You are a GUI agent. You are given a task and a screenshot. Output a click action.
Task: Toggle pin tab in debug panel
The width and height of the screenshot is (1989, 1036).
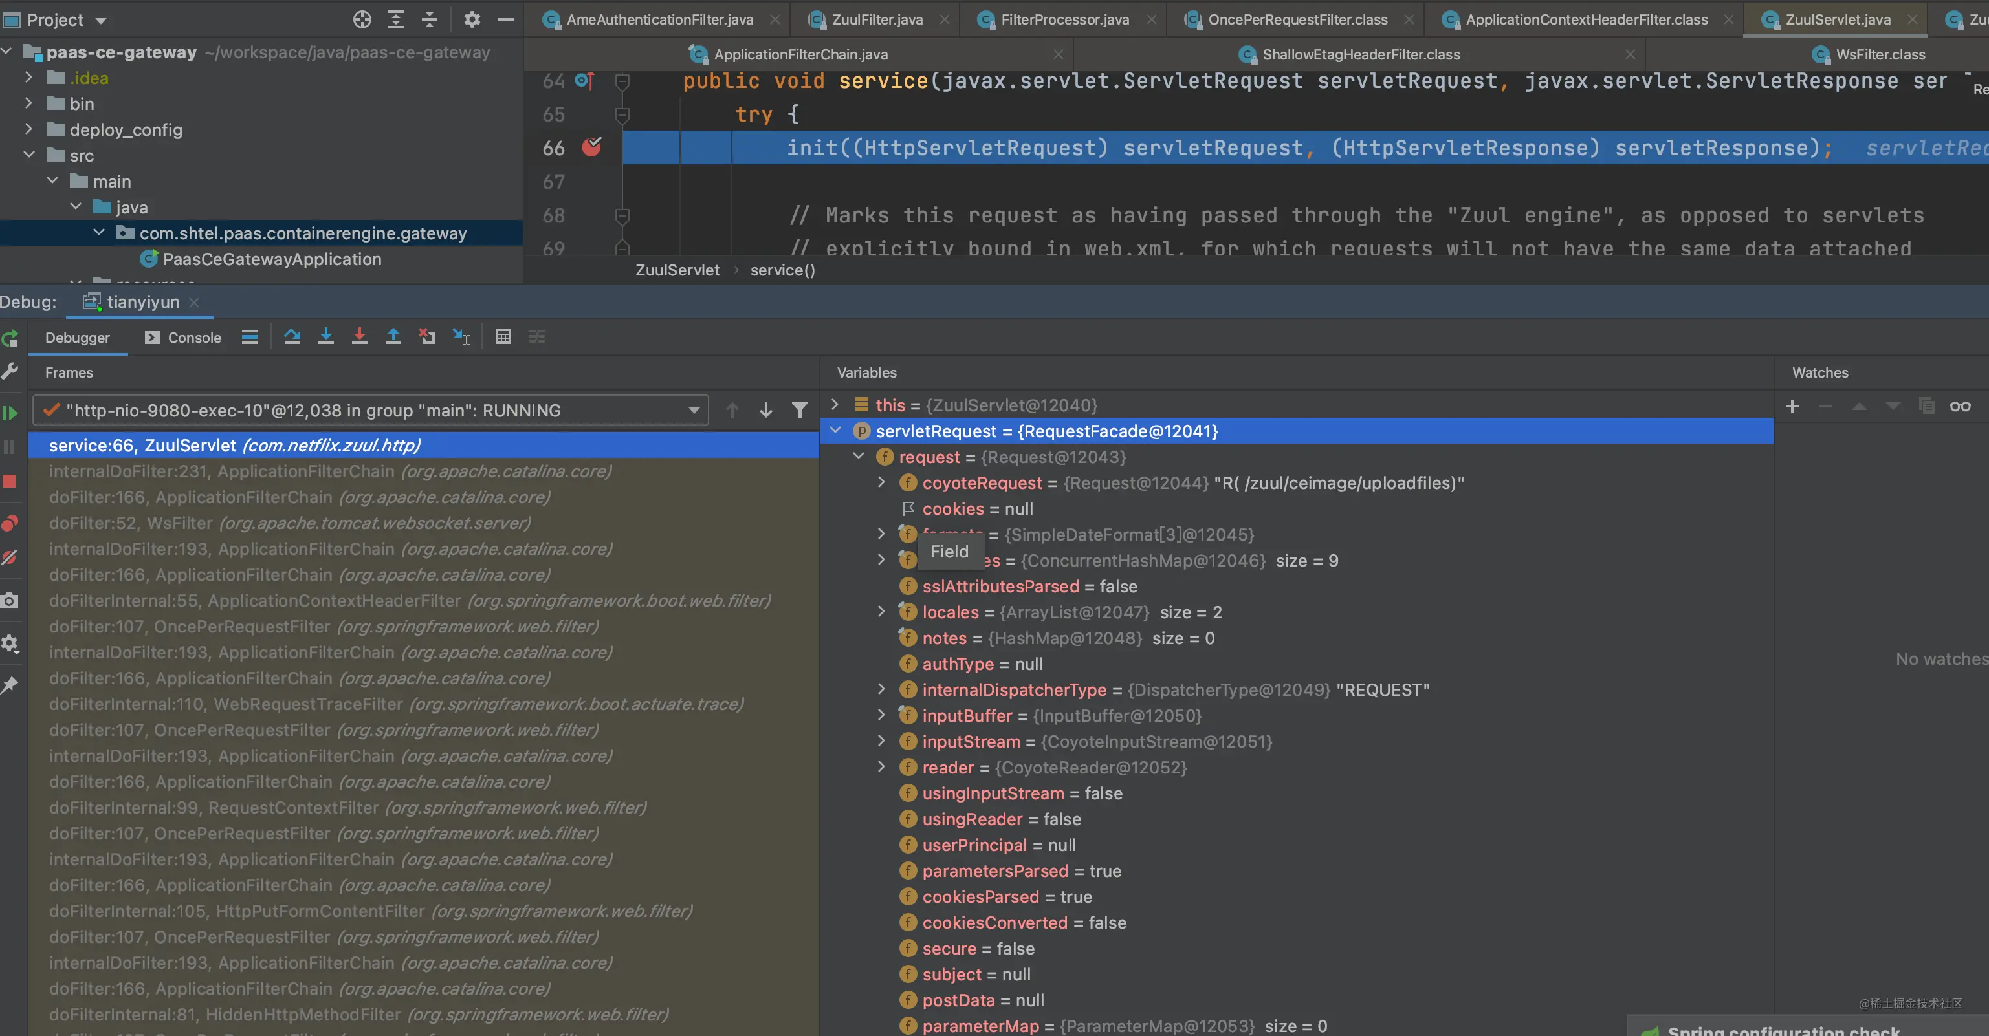(10, 685)
